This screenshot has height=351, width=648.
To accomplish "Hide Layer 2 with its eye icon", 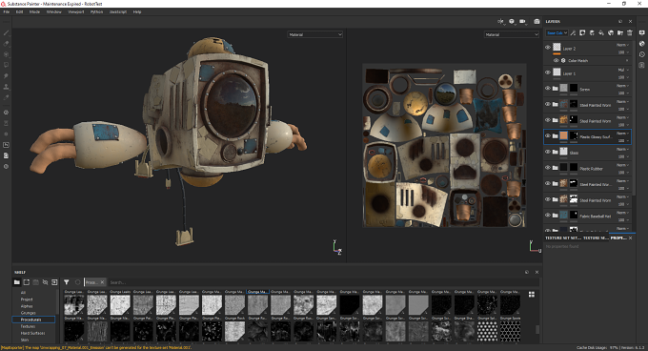I will click(548, 48).
